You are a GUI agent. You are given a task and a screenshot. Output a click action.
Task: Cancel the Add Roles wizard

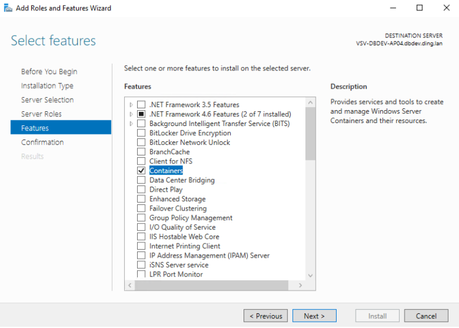point(426,316)
